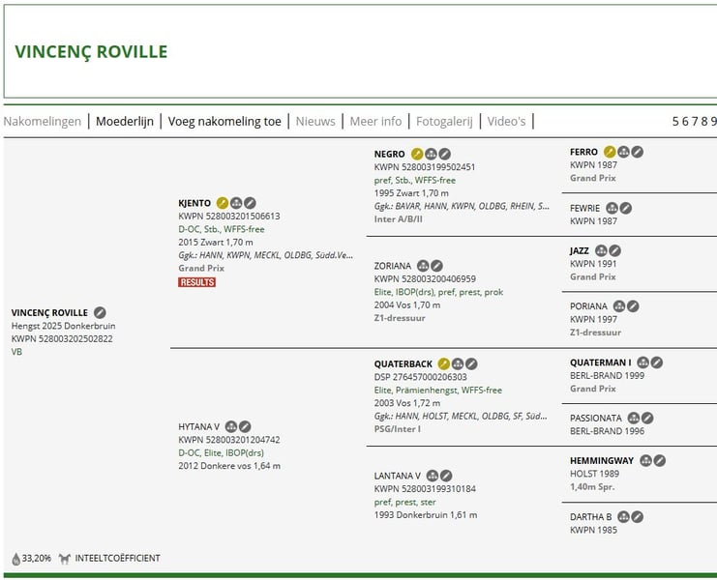Select the Nakomelingen tab

click(43, 121)
